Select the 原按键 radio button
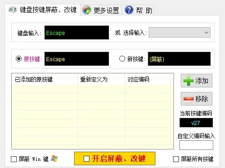 [19, 59]
